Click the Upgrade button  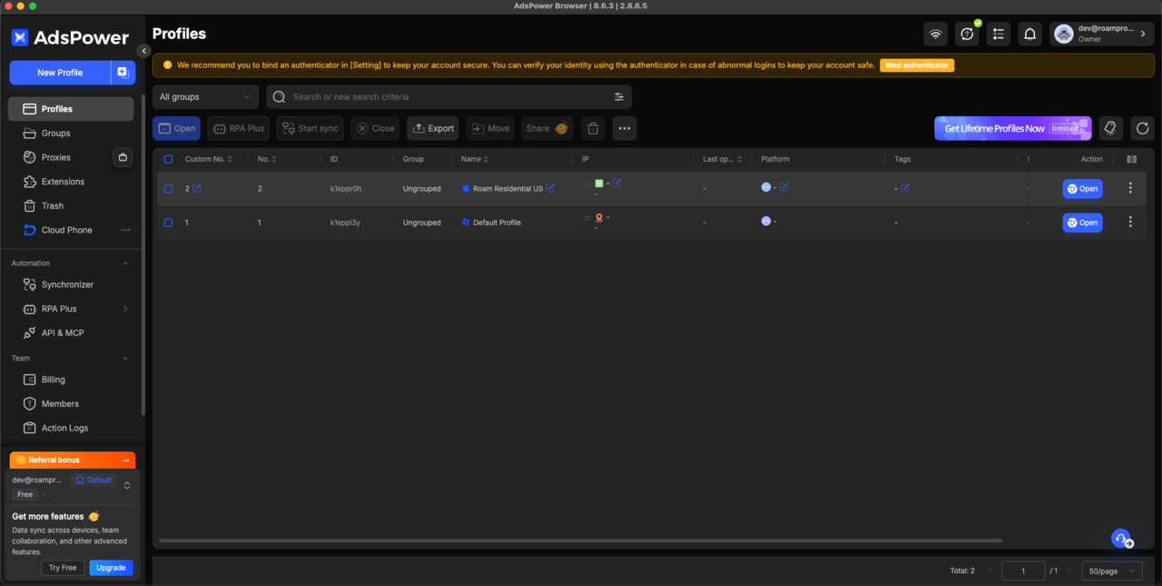111,568
